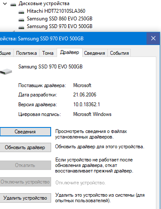This screenshot has height=209, width=161.
Task: Click the Обновить драйвер для этого устройства description
Action: (x=100, y=147)
